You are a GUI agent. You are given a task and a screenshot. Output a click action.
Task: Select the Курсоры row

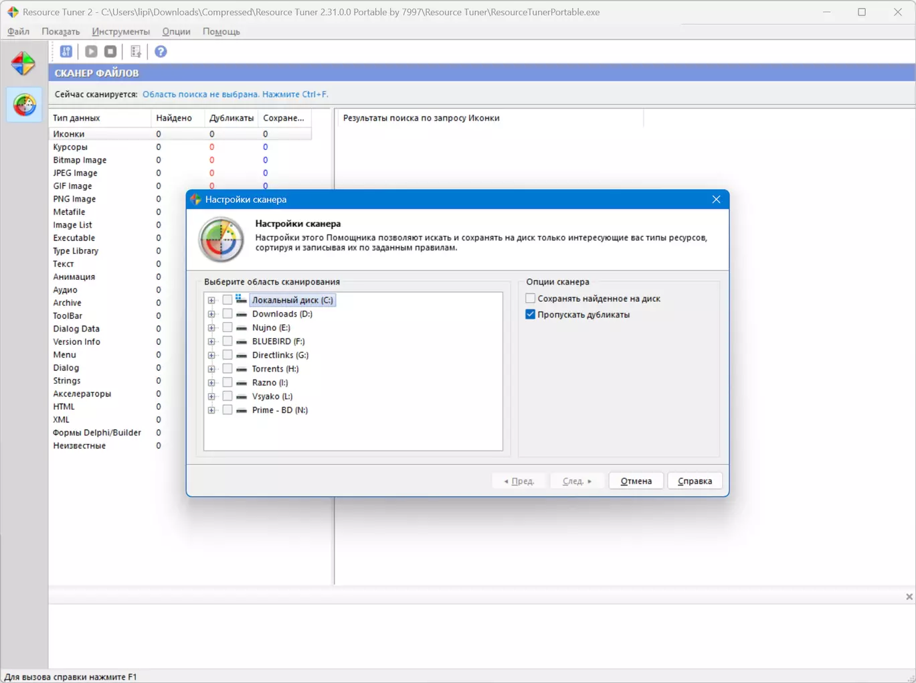coord(181,147)
